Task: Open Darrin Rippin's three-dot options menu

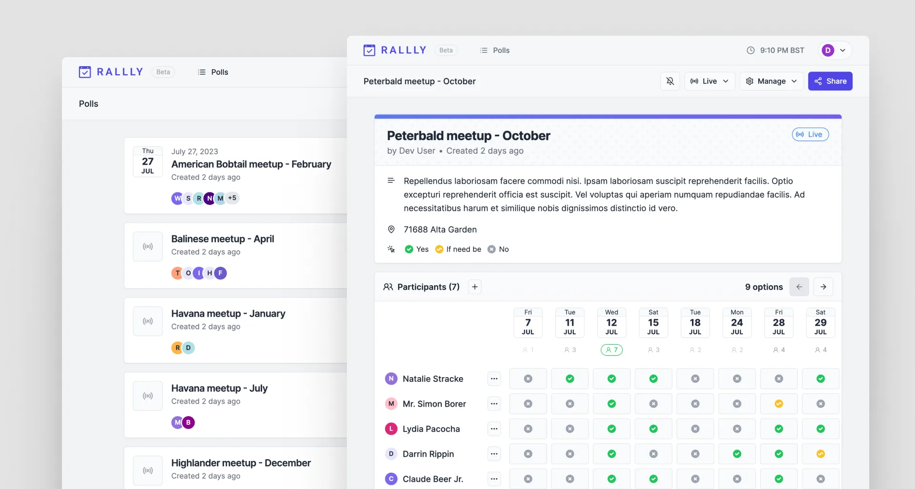Action: click(x=494, y=454)
